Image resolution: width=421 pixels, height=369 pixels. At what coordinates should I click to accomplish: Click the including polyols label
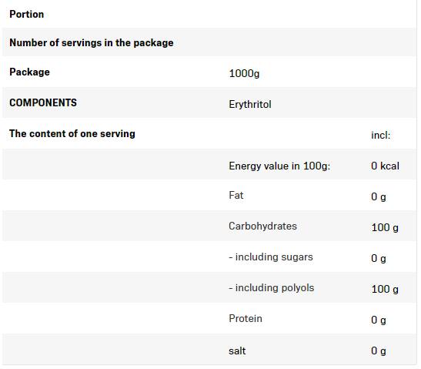click(x=271, y=288)
